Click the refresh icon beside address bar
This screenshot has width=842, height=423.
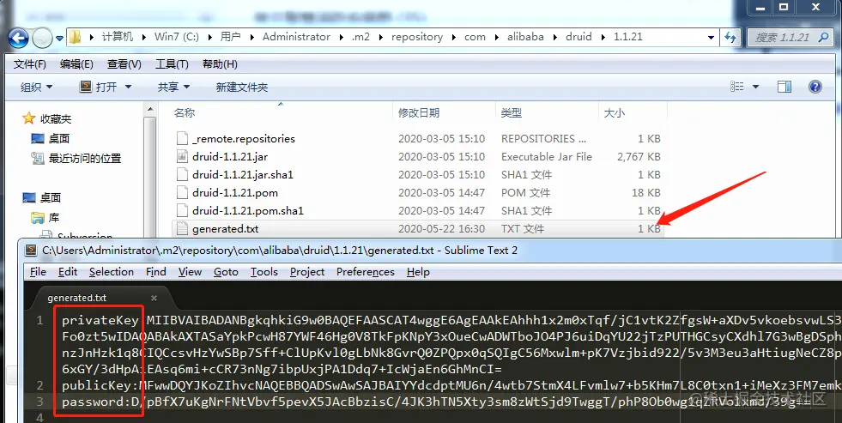730,37
